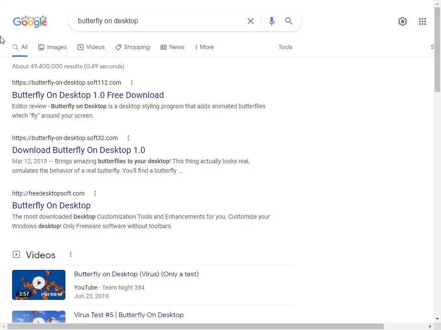Viewport: 441px width, 330px height.
Task: Open three-dot menu beside Videos heading
Action: (x=71, y=254)
